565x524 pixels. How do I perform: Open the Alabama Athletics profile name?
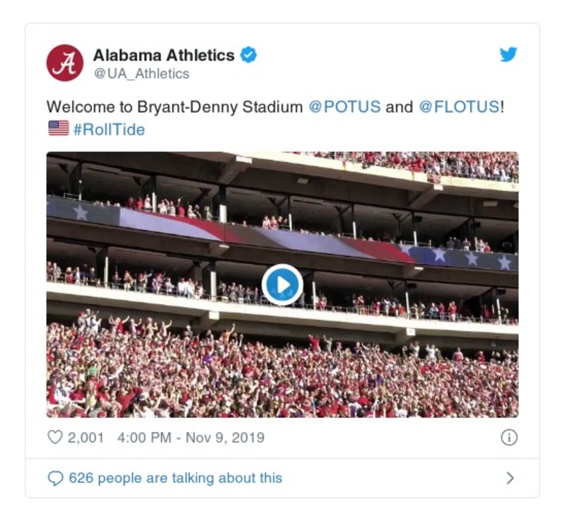(x=163, y=55)
